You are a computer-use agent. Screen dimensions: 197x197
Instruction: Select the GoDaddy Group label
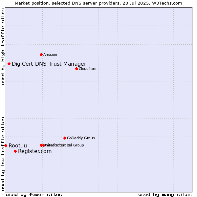coord(81,138)
